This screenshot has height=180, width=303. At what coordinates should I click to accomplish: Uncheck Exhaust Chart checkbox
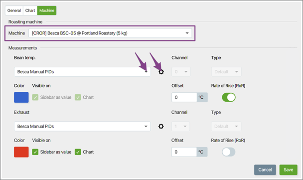[78, 152]
